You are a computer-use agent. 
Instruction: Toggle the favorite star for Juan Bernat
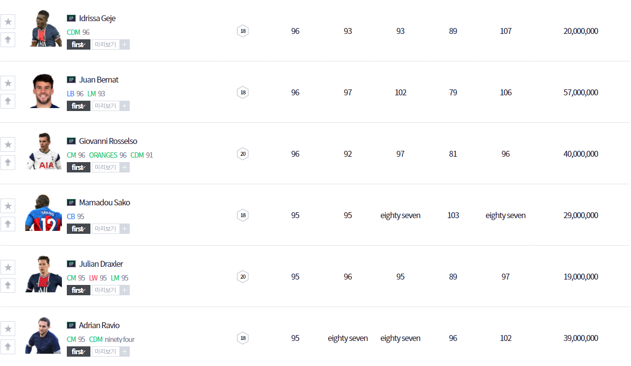point(8,83)
